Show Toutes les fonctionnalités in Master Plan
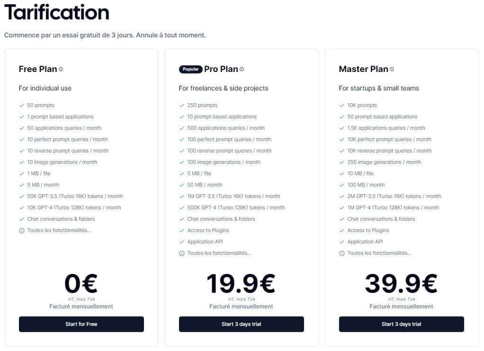 point(379,253)
